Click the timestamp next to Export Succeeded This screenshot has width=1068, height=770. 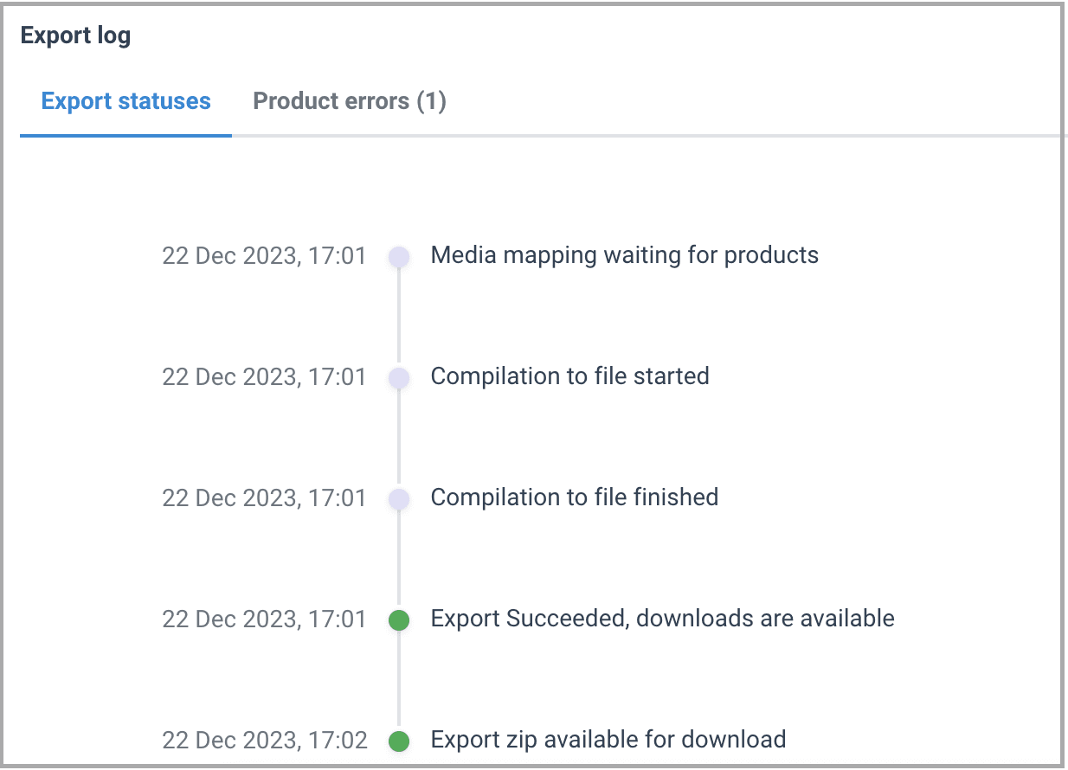[264, 619]
